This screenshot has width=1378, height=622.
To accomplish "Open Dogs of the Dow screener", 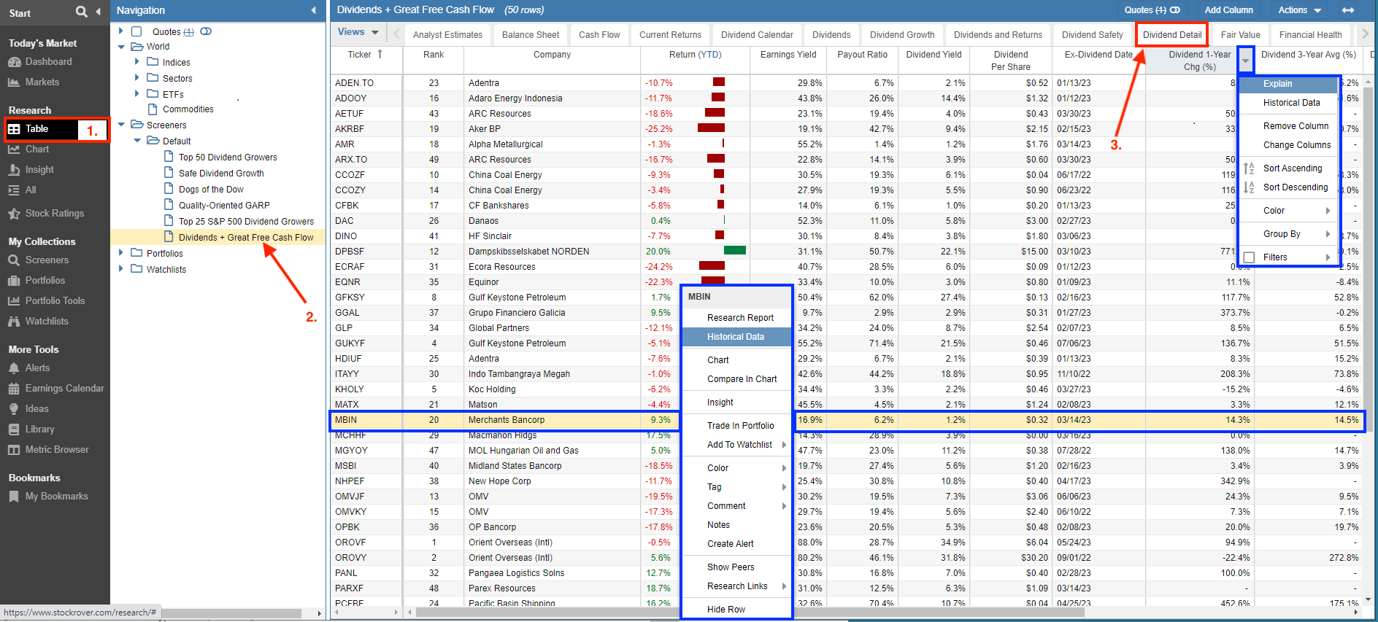I will [x=211, y=190].
